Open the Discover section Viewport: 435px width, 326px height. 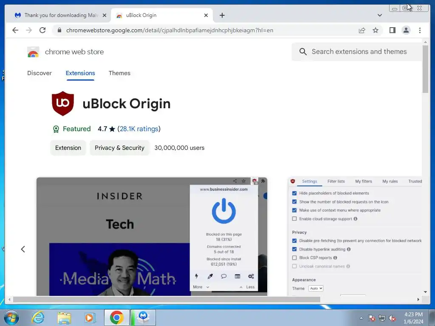(x=40, y=73)
